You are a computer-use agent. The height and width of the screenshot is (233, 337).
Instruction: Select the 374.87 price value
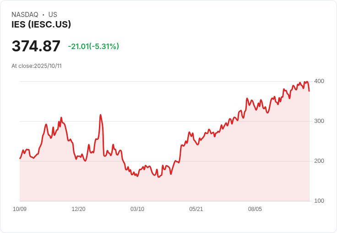tap(36, 46)
